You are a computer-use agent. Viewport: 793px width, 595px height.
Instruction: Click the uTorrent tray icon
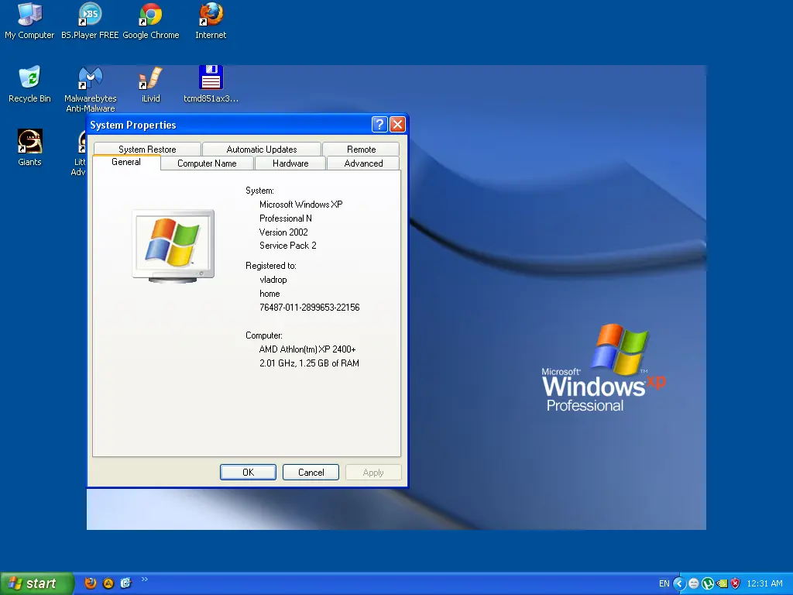708,583
